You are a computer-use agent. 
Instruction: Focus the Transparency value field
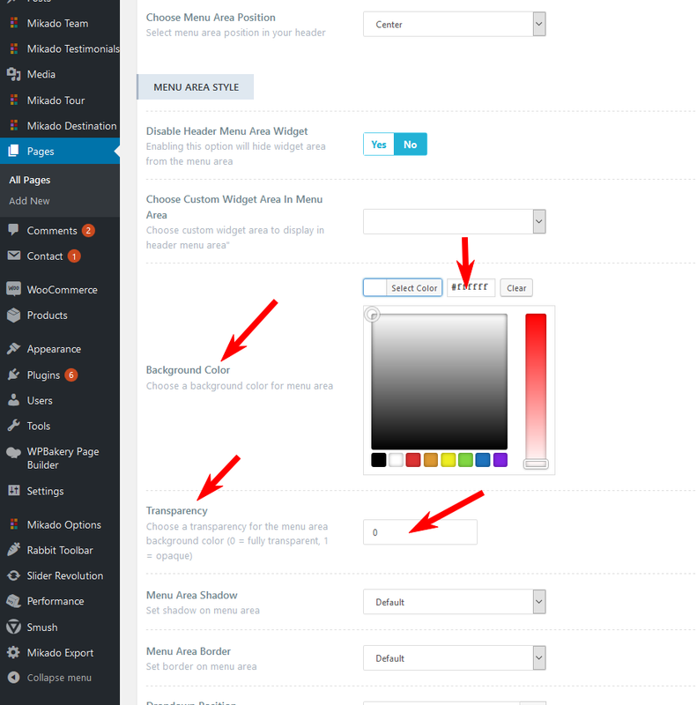click(x=420, y=532)
